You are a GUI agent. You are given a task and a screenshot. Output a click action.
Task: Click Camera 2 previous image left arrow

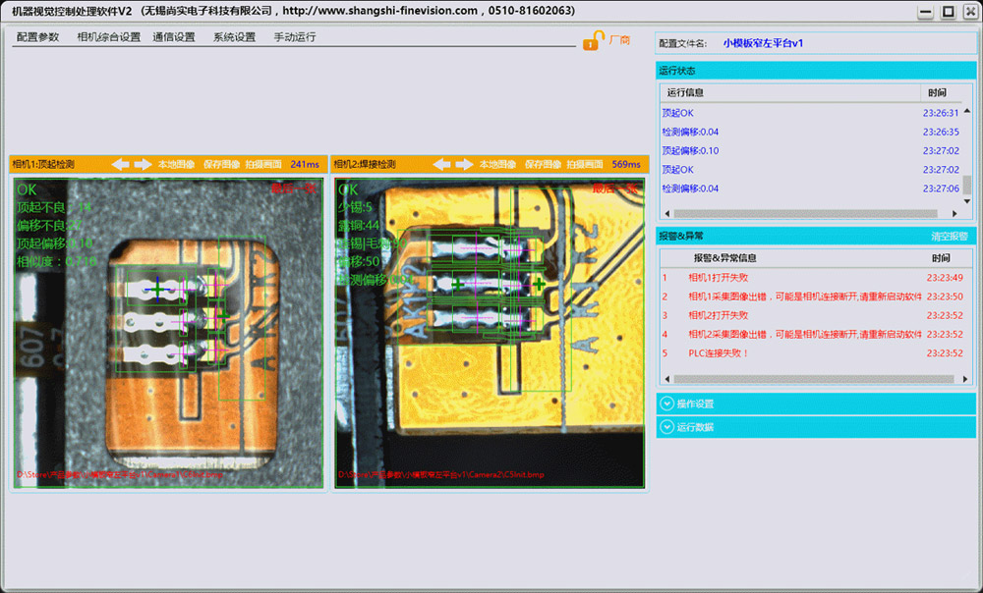[442, 164]
